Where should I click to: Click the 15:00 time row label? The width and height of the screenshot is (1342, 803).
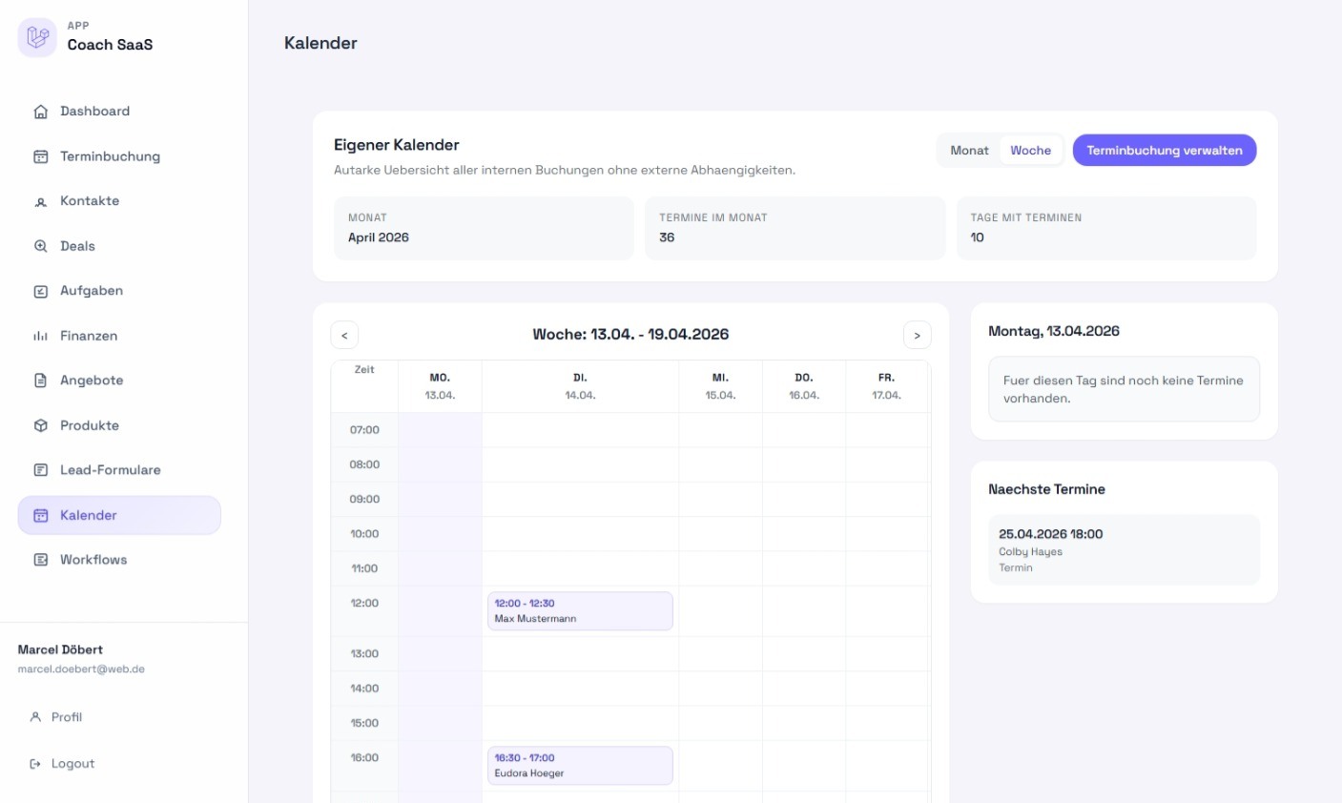[364, 723]
